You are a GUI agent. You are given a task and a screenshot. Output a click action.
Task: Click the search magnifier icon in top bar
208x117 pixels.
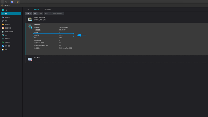[x=6, y=2]
